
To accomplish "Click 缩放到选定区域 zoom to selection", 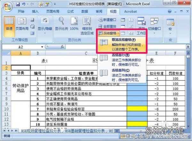I will click(x=87, y=26).
